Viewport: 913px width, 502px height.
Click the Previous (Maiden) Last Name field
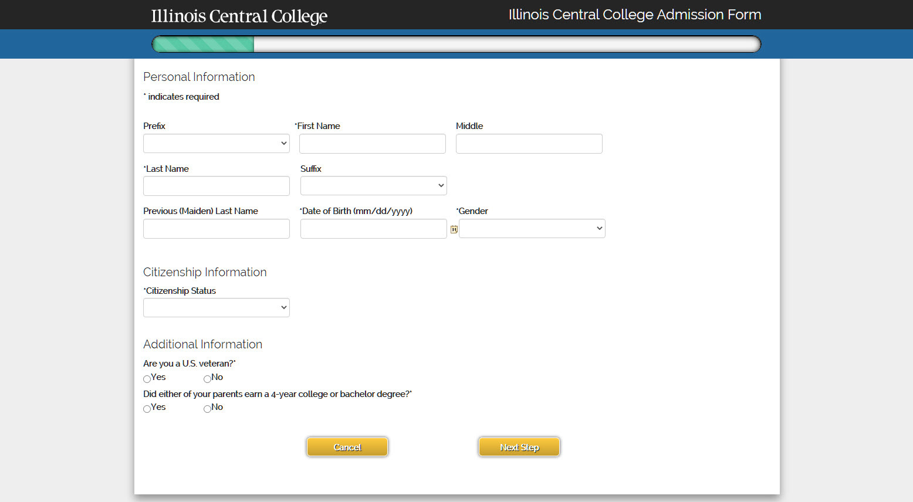(217, 229)
